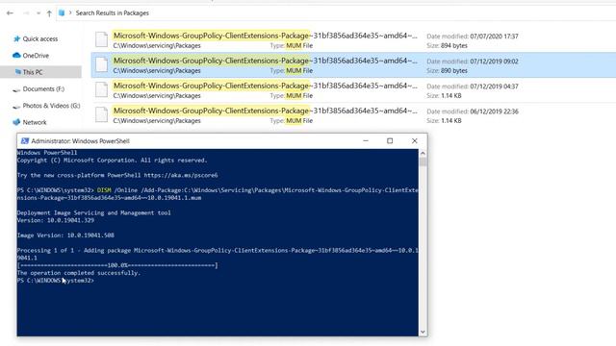The image size is (616, 346).
Task: Click the address bar chevron before Search Results
Action: click(x=70, y=12)
